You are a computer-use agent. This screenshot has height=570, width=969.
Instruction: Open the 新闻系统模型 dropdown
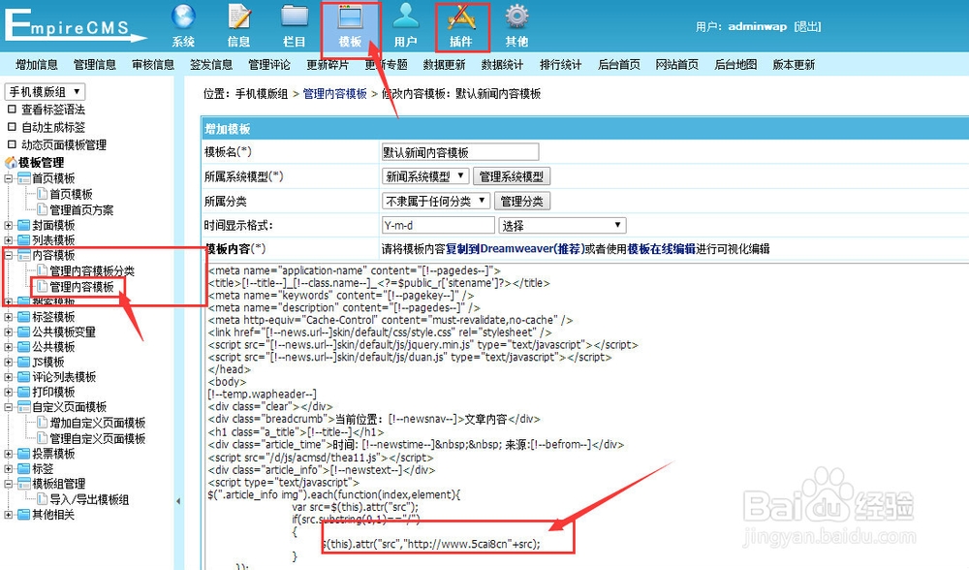pyautogui.click(x=425, y=176)
